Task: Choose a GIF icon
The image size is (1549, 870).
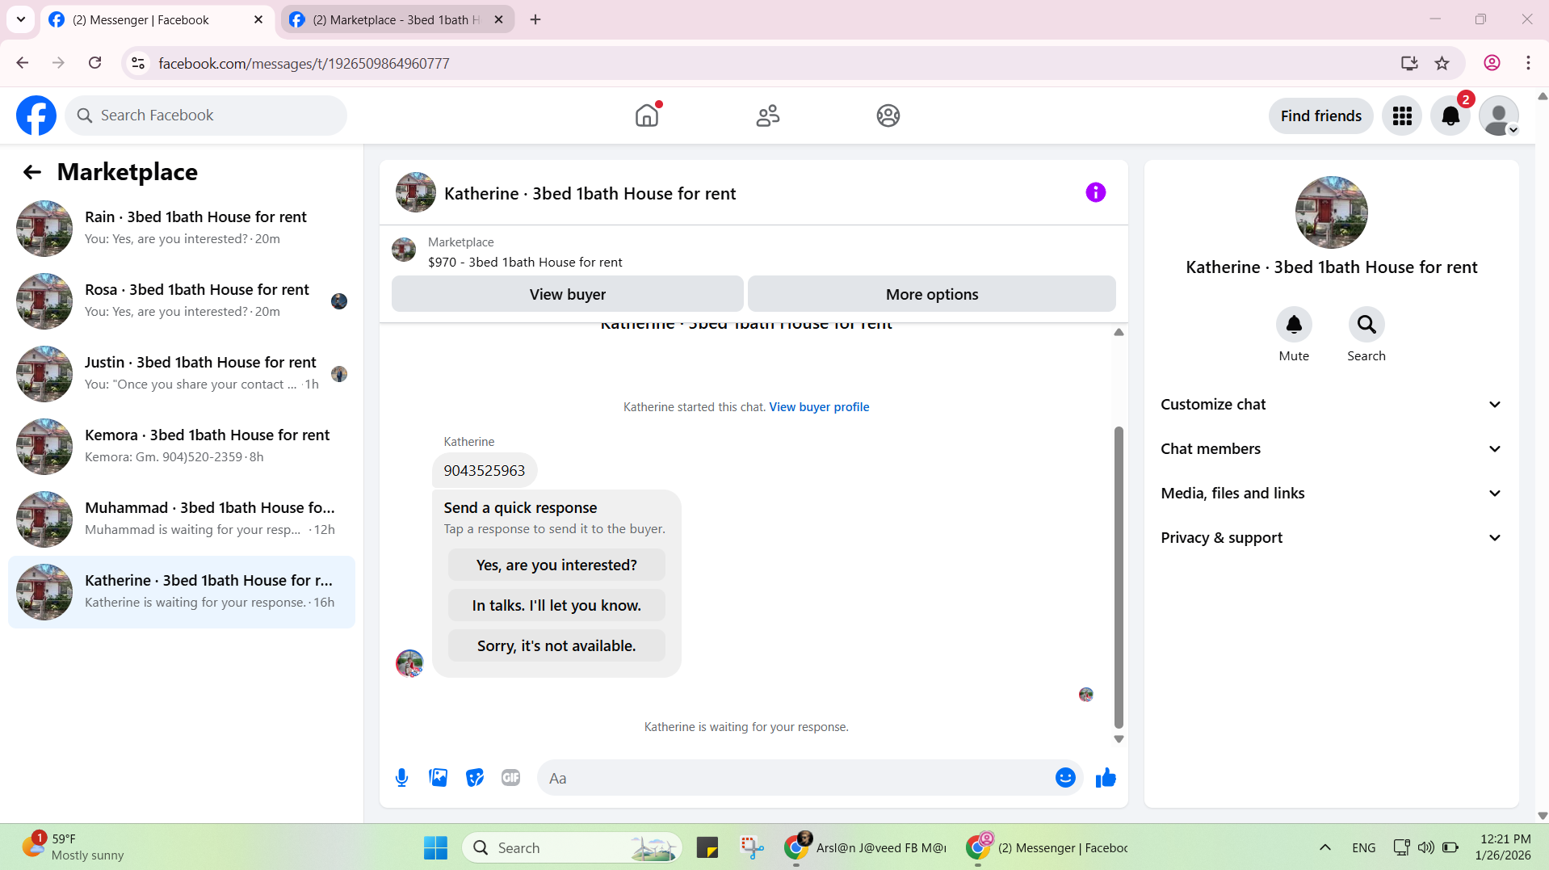Action: (510, 778)
